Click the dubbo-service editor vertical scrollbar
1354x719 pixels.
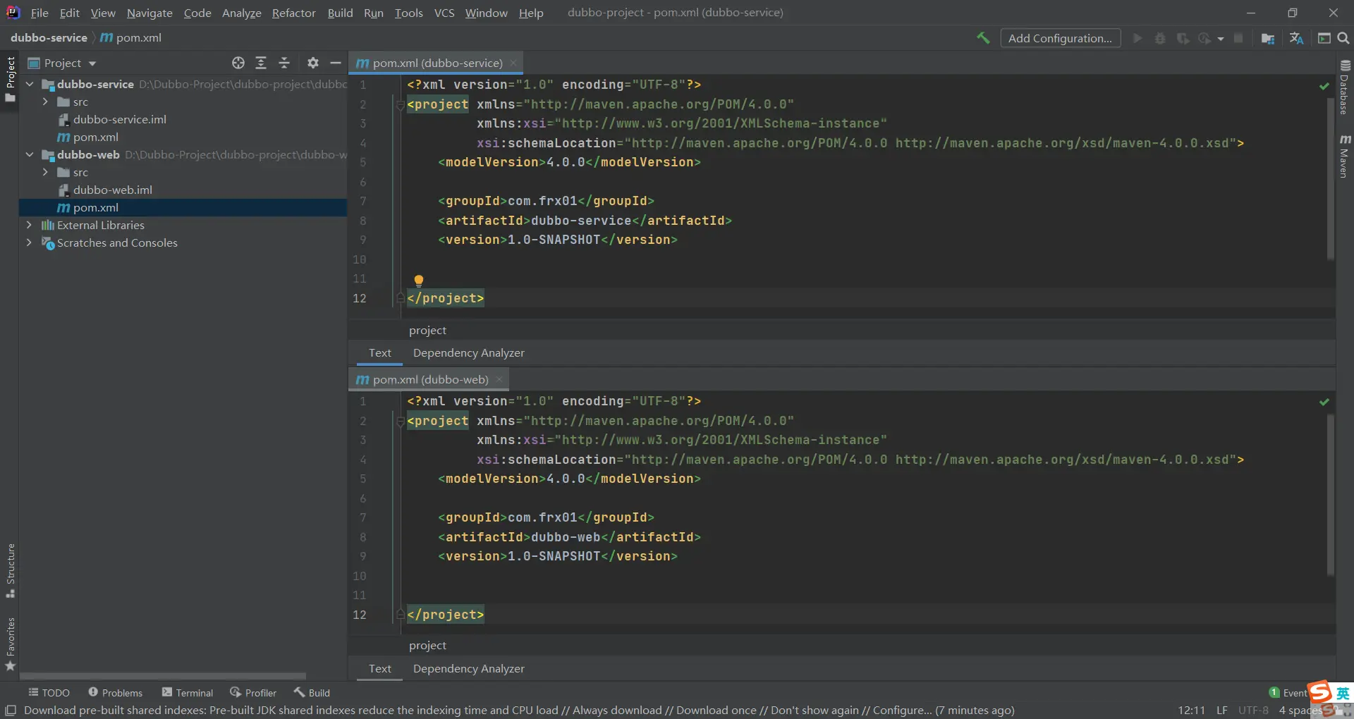coord(1330,179)
